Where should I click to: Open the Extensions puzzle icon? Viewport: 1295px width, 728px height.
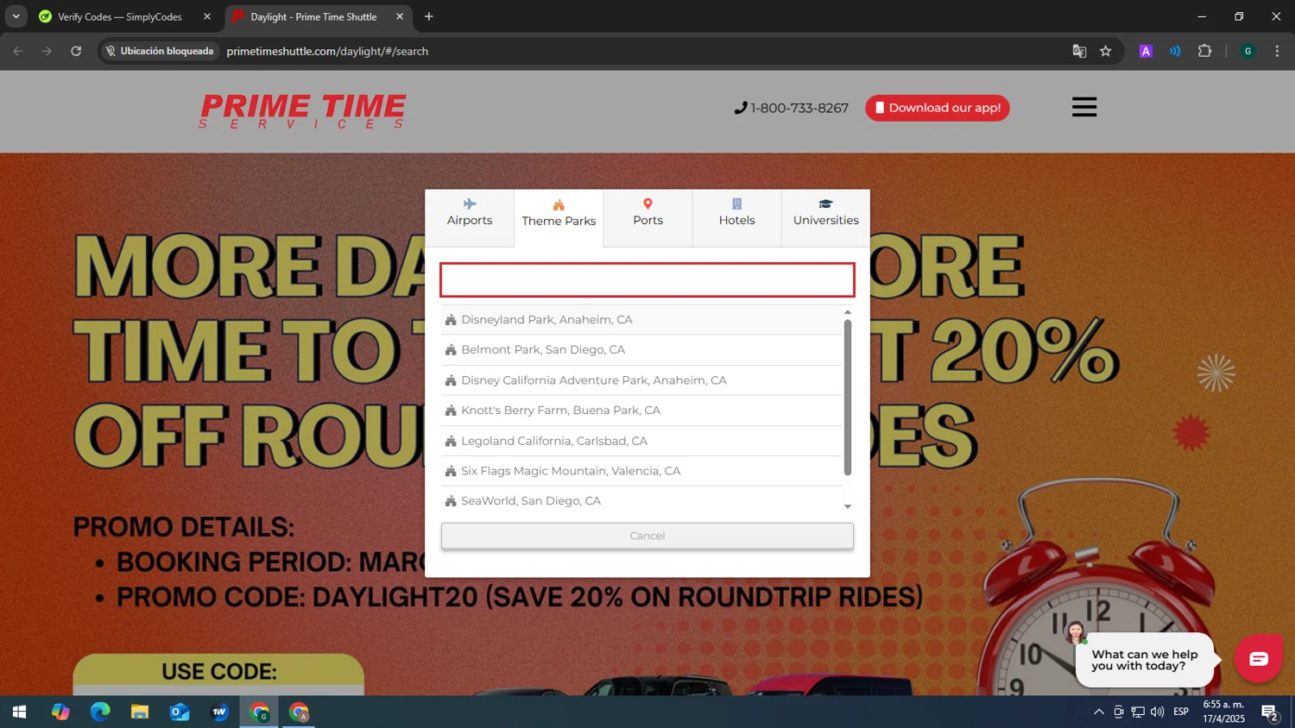(x=1205, y=51)
